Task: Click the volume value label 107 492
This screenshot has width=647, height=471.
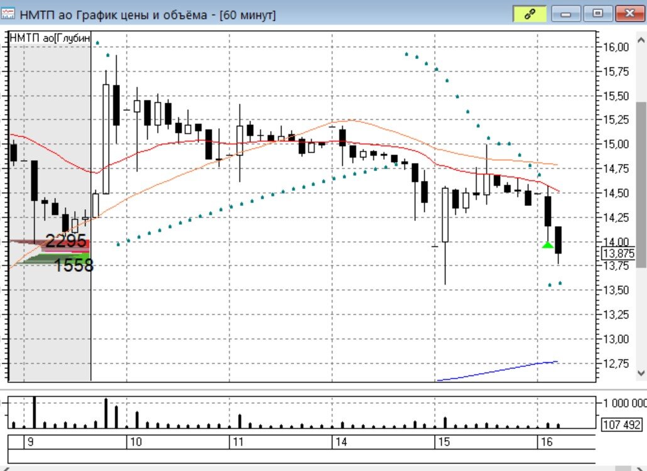Action: click(x=621, y=425)
